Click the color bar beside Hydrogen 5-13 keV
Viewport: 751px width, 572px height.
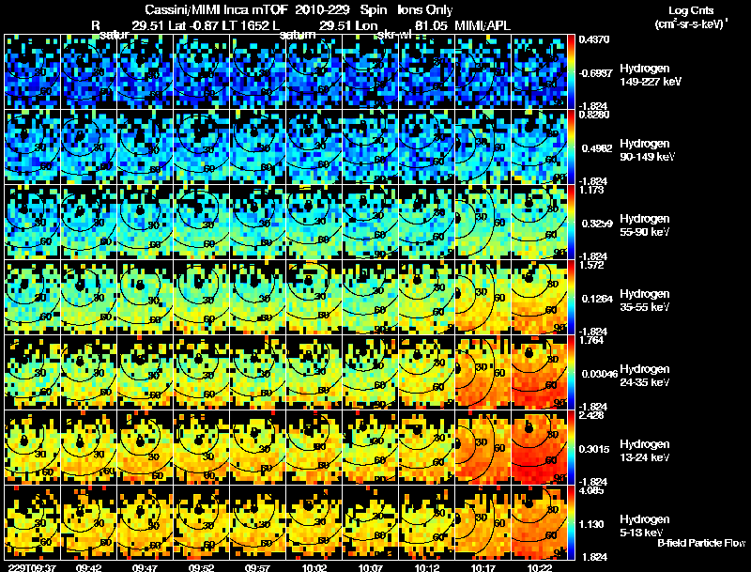[571, 523]
